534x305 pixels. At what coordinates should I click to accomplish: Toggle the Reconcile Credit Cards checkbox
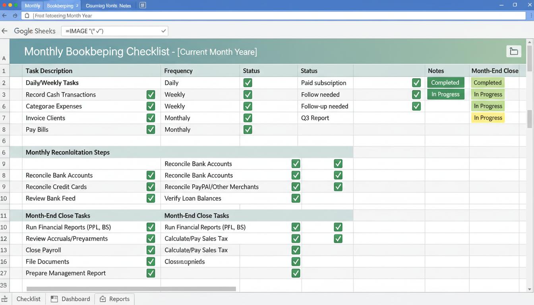coord(151,187)
